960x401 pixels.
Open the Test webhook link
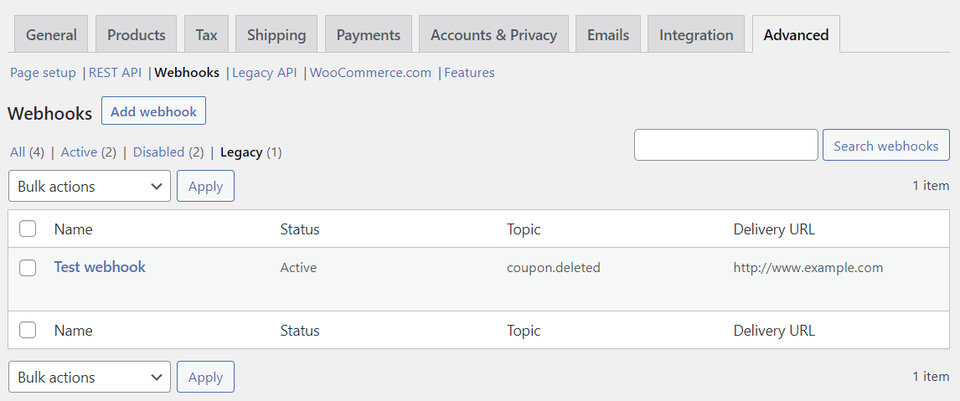(x=100, y=267)
